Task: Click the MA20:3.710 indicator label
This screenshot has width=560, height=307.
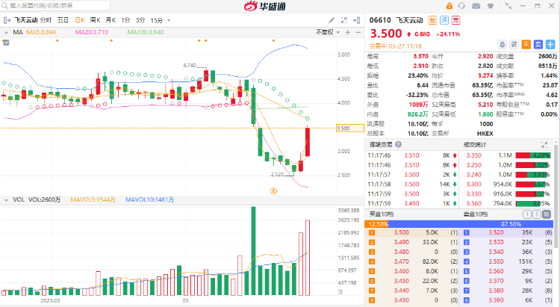Action: tap(91, 32)
